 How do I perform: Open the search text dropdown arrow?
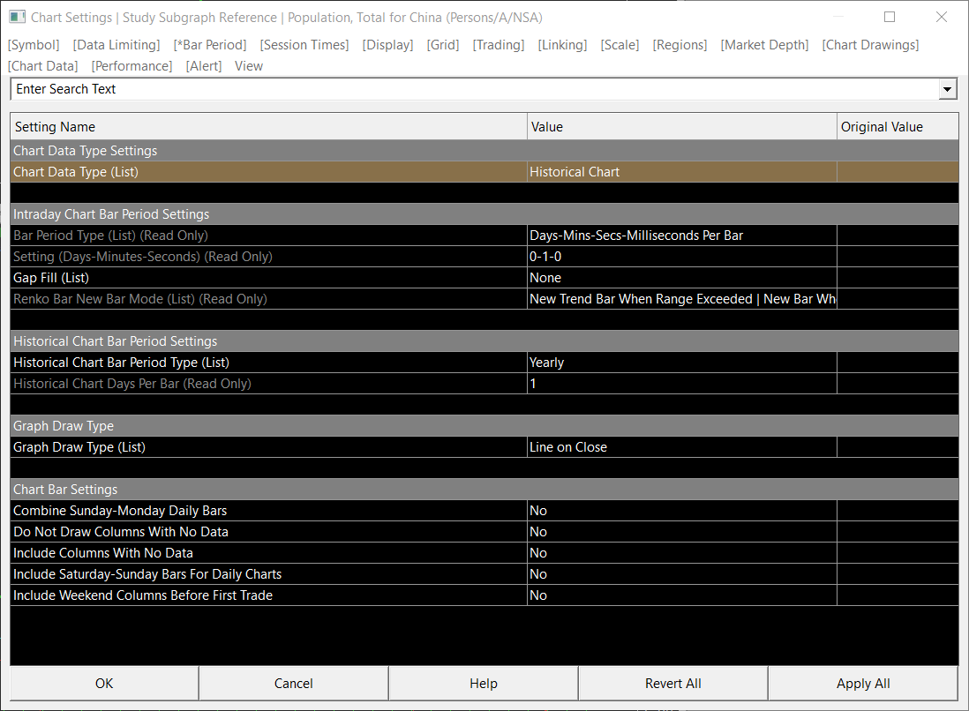point(948,89)
